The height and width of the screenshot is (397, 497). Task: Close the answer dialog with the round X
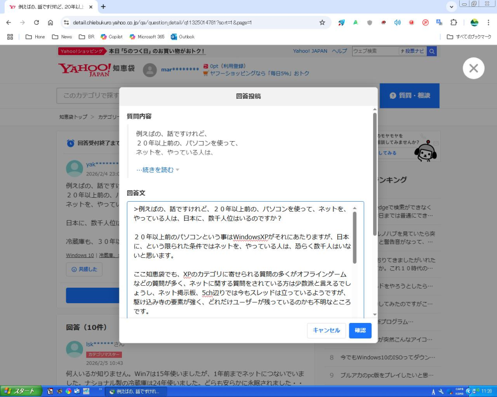coord(474,68)
